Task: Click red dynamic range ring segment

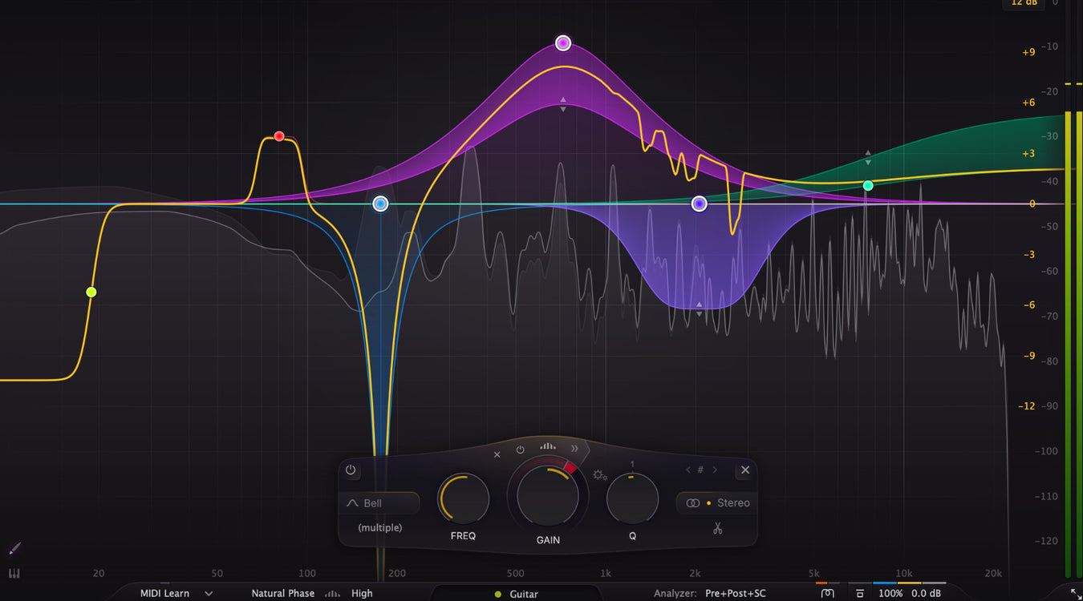Action: pyautogui.click(x=570, y=467)
